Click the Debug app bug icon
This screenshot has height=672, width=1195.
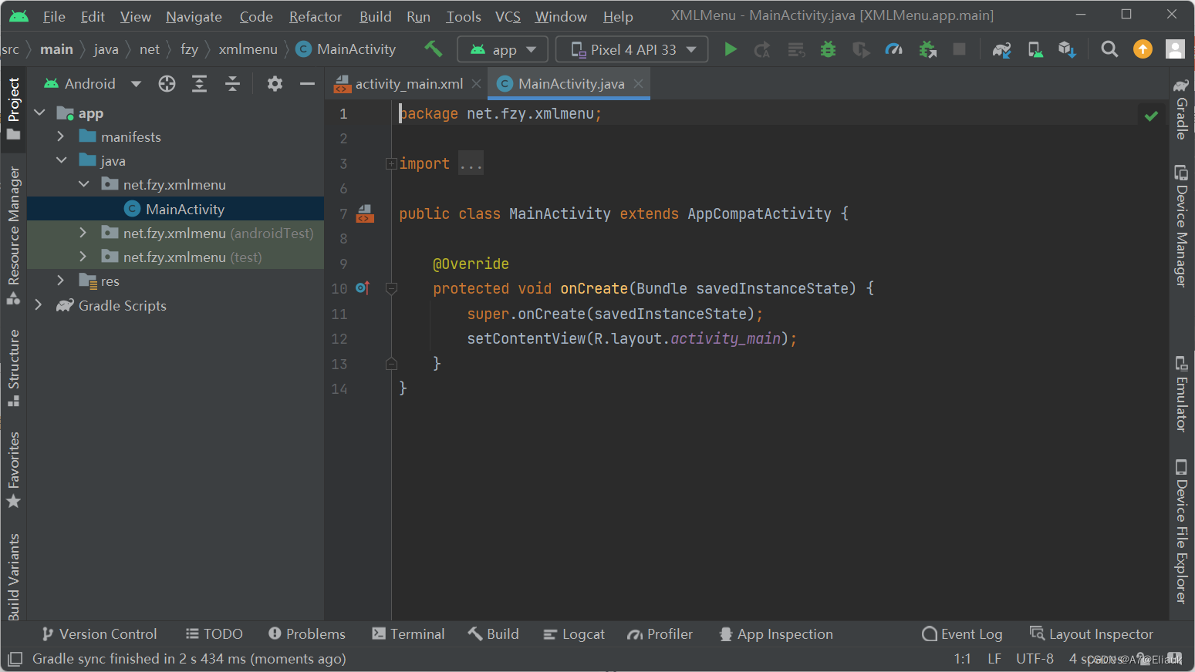(x=828, y=49)
